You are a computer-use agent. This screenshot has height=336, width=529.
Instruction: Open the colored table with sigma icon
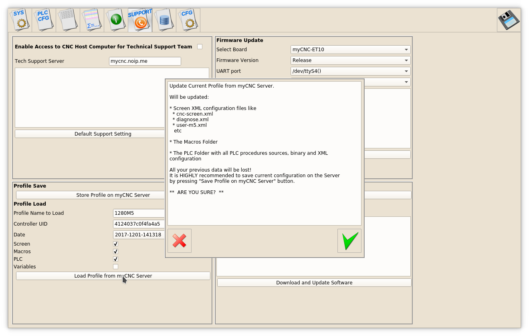click(92, 20)
